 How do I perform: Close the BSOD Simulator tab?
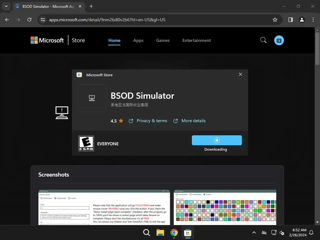(80, 6)
